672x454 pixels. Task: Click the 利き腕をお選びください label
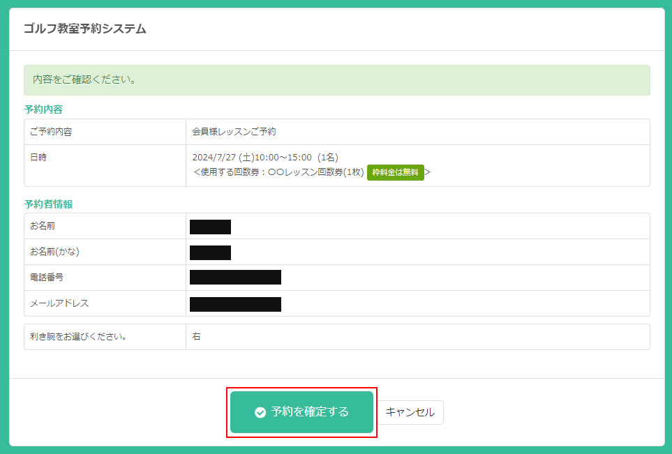pos(78,336)
